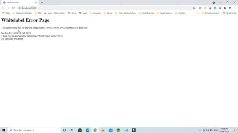Open Mail app from taskbar
238x133 pixels.
[111, 130]
